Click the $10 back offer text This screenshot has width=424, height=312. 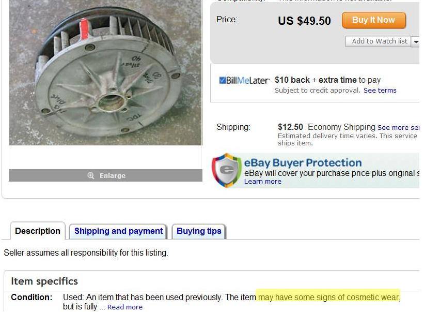pyautogui.click(x=292, y=80)
